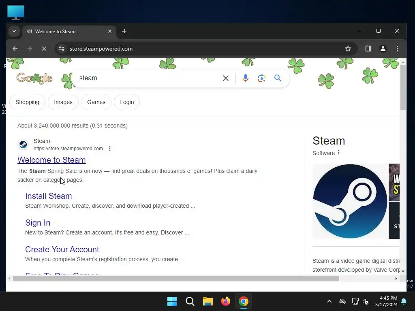Select the Games filter chip
The width and height of the screenshot is (415, 311).
coord(96,102)
